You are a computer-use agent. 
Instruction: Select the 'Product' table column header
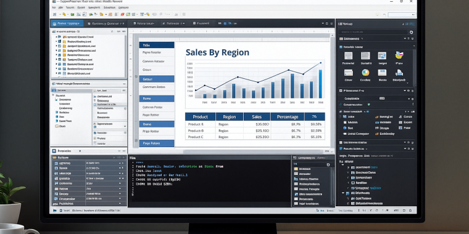pos(200,117)
